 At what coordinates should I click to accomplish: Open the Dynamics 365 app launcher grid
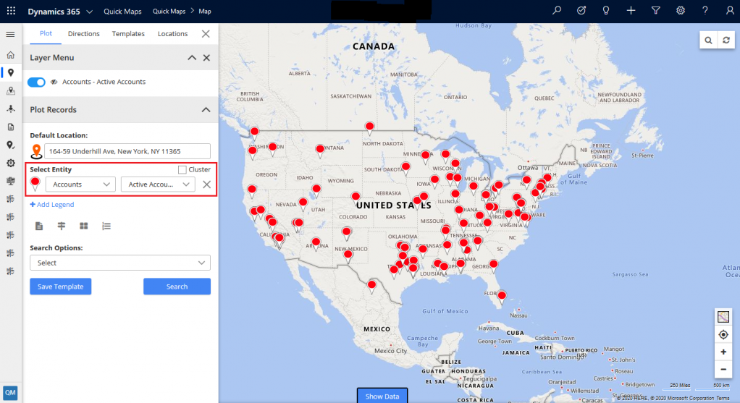11,11
